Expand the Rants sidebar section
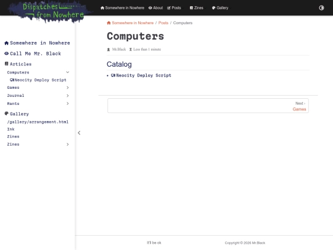333x250 pixels. 68,104
